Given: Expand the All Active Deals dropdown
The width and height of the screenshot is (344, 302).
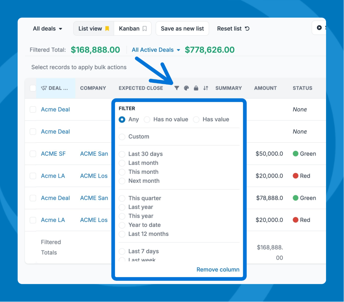Looking at the screenshot, I should (x=156, y=50).
